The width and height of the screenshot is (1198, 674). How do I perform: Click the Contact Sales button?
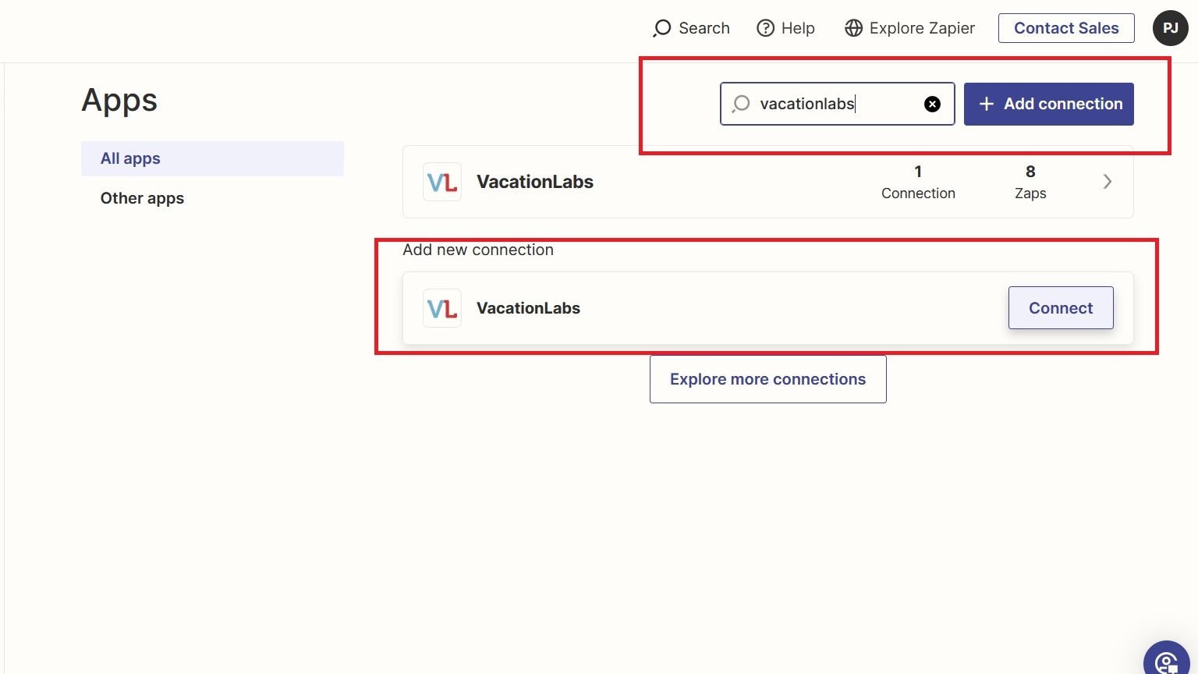[x=1065, y=28]
